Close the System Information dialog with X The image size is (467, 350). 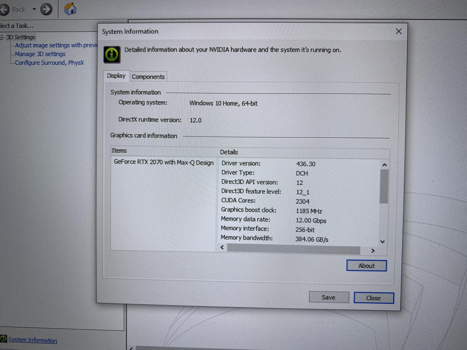tap(399, 31)
